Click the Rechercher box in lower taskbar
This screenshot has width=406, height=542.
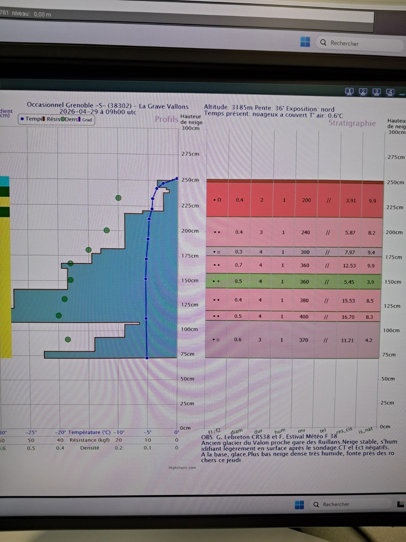click(x=352, y=505)
